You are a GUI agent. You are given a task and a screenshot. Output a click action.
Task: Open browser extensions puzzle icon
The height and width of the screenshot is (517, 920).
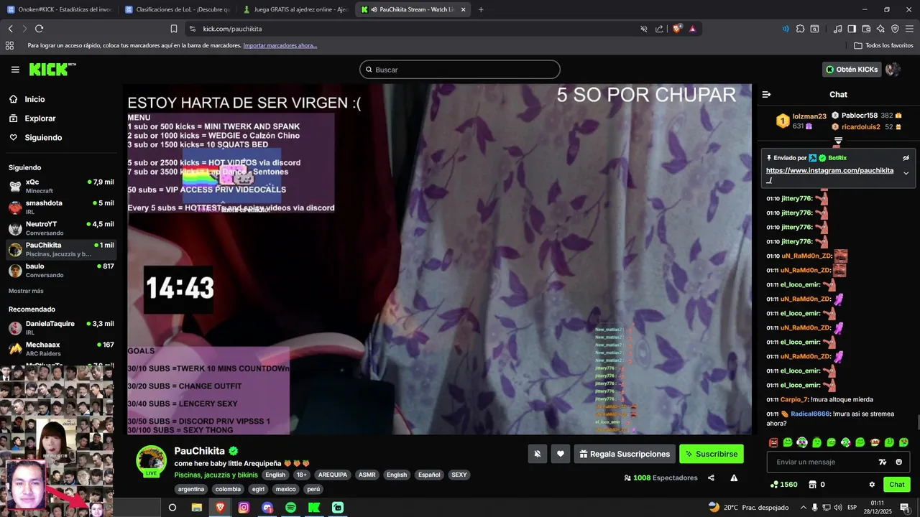click(x=800, y=29)
